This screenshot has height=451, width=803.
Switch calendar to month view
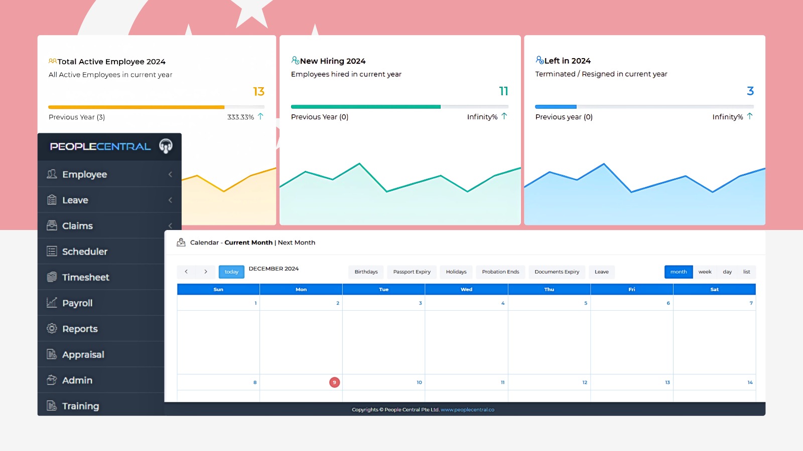click(x=679, y=272)
